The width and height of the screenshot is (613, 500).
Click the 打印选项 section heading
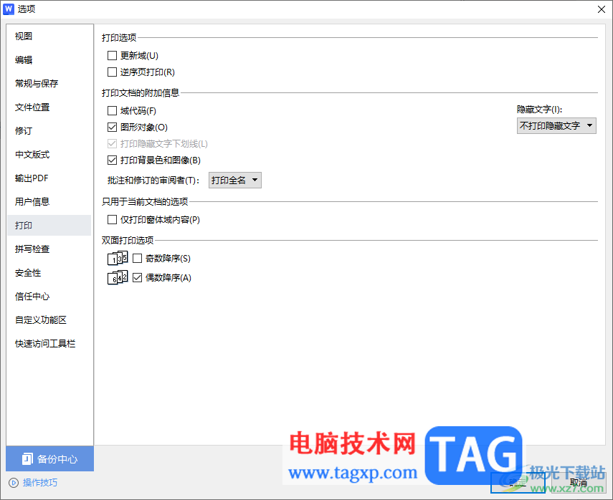119,38
